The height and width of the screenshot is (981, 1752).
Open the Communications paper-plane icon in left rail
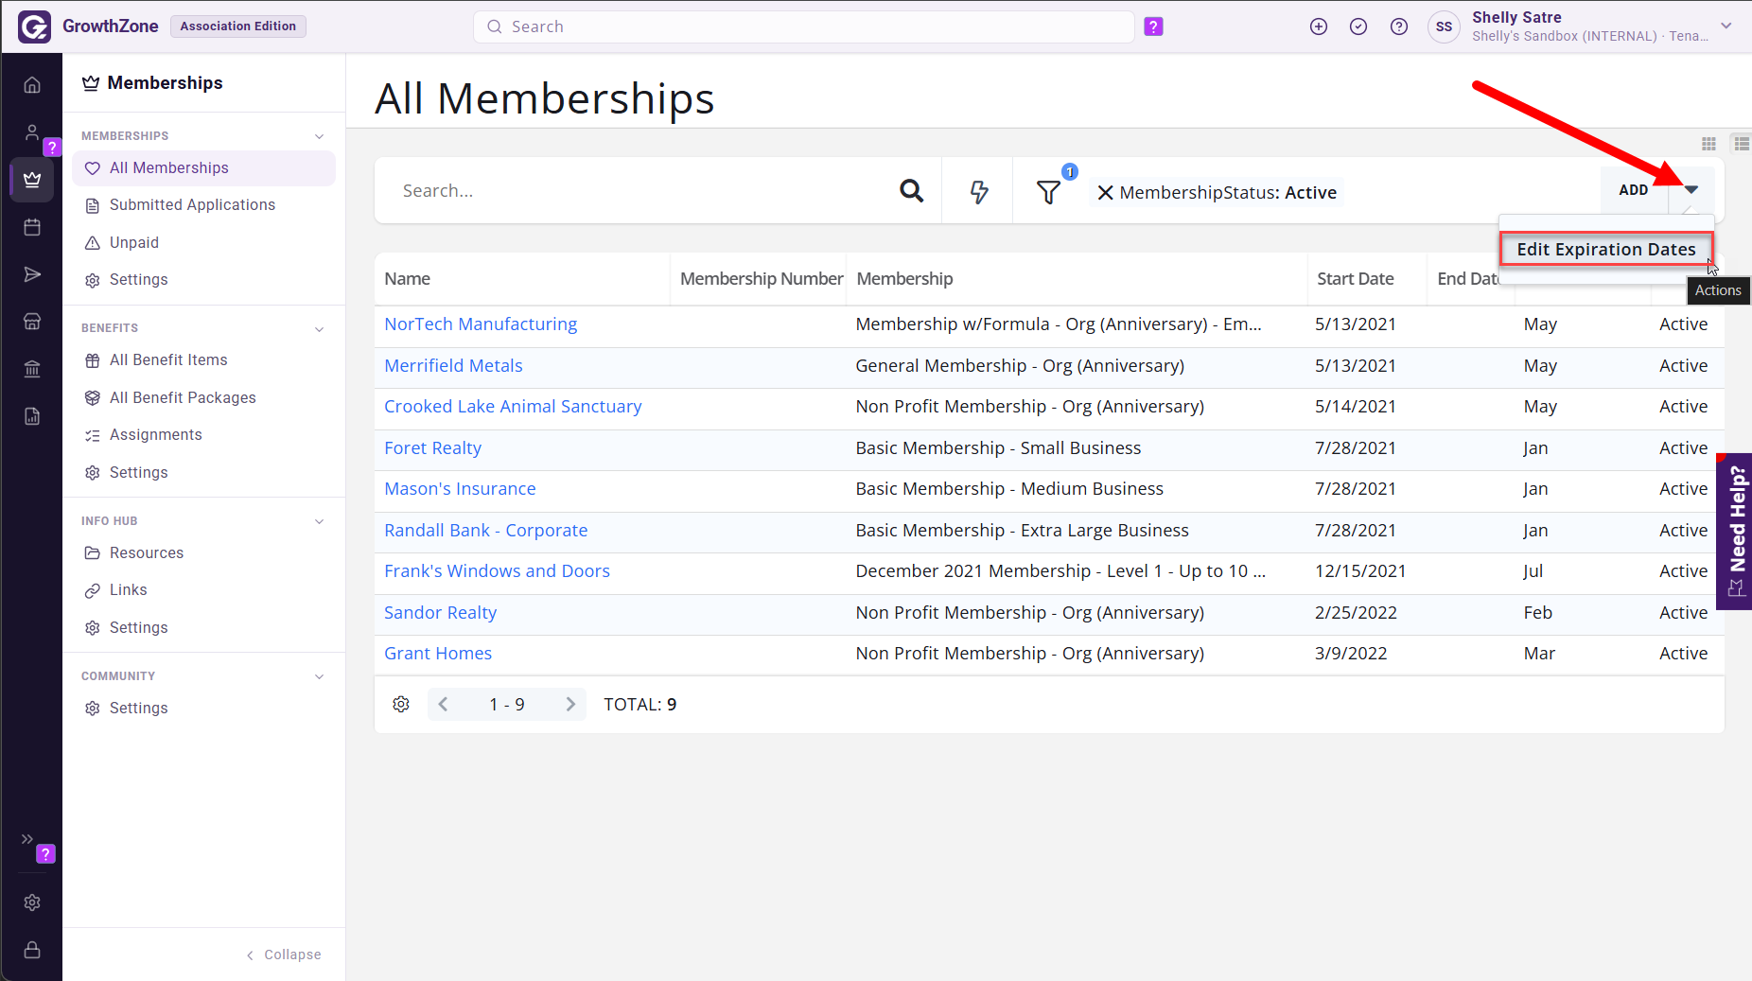coord(32,274)
